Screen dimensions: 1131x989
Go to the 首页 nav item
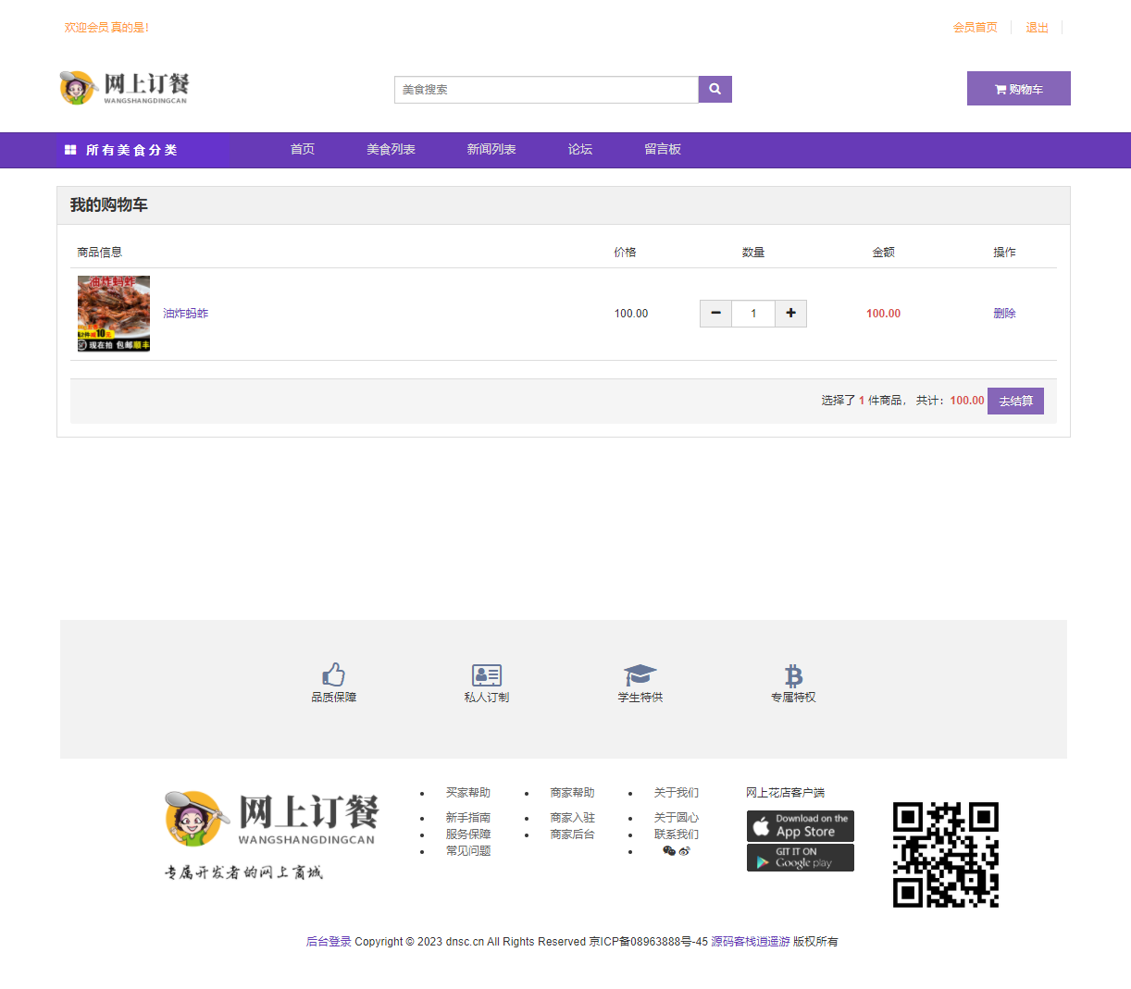[302, 149]
